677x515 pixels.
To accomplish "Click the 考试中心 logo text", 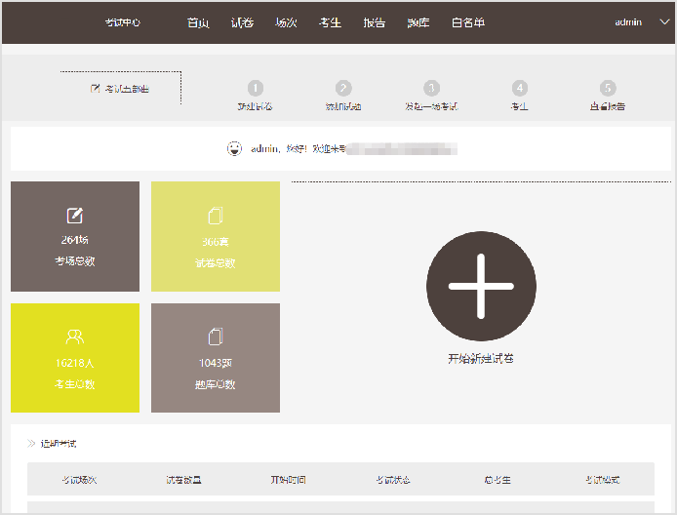I will [x=123, y=22].
